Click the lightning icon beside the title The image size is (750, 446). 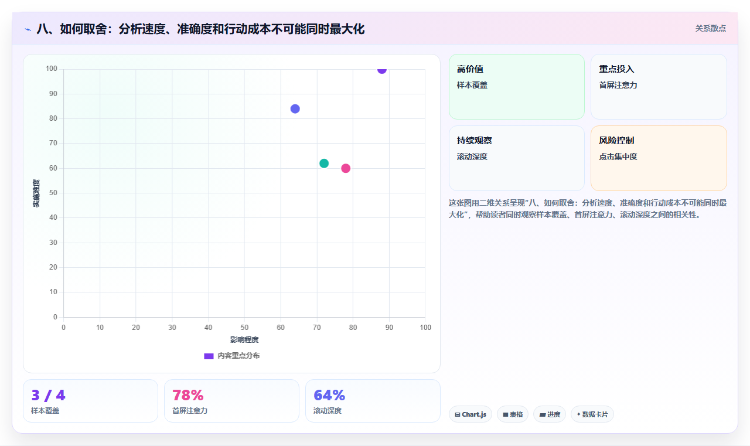(x=28, y=29)
